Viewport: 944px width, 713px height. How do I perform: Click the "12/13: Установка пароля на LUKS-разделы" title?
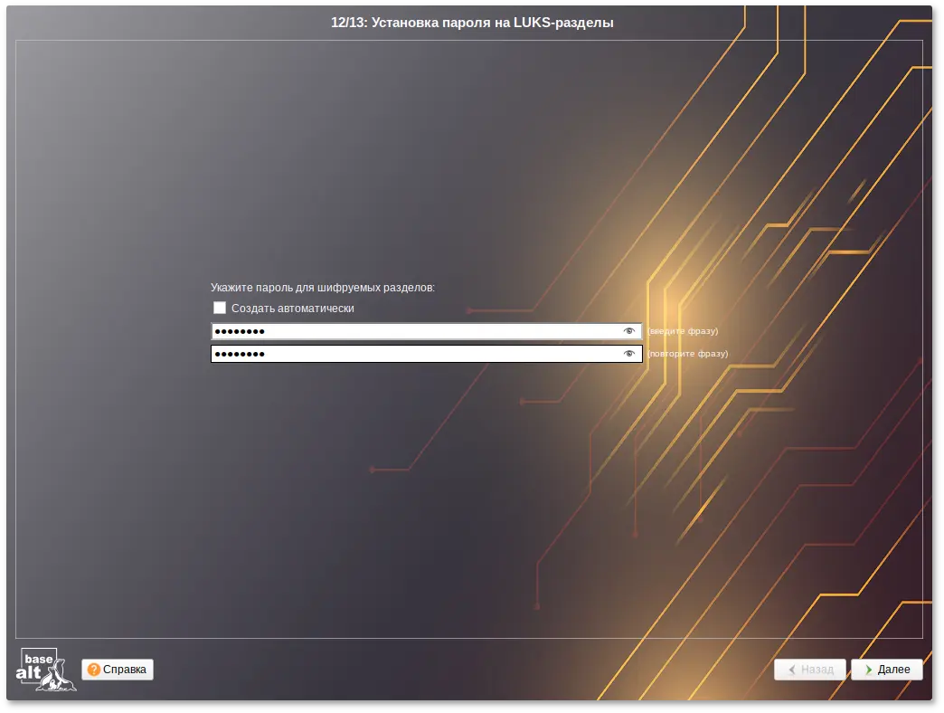(472, 23)
